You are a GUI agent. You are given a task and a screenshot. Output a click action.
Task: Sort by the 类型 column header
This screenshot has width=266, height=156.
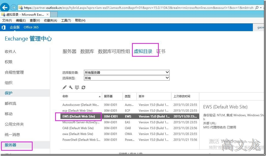pos(130,96)
